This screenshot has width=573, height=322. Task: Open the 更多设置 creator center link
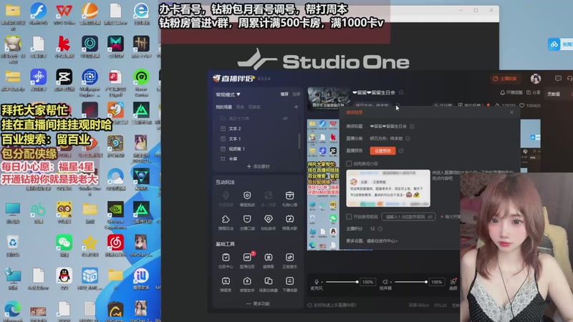tap(372, 241)
